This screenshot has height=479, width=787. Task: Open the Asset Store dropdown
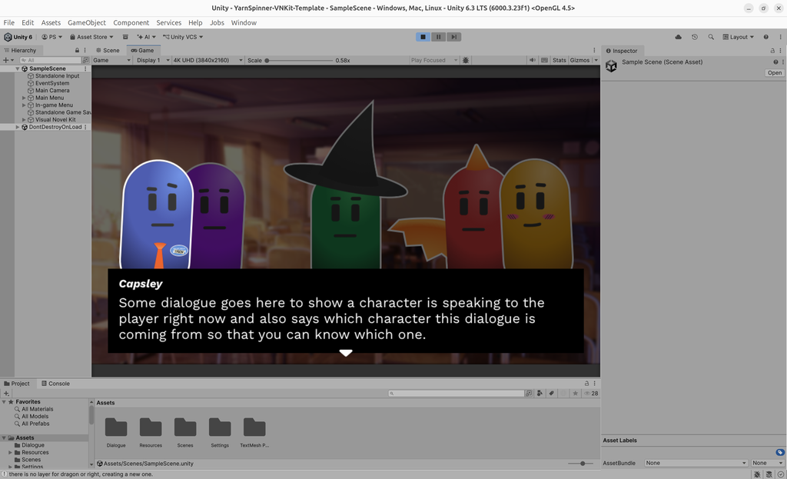pos(92,37)
